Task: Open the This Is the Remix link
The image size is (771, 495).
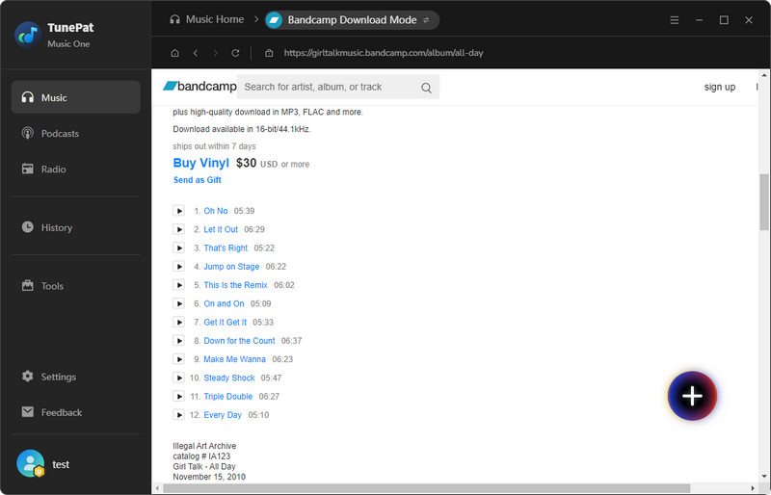Action: click(235, 285)
